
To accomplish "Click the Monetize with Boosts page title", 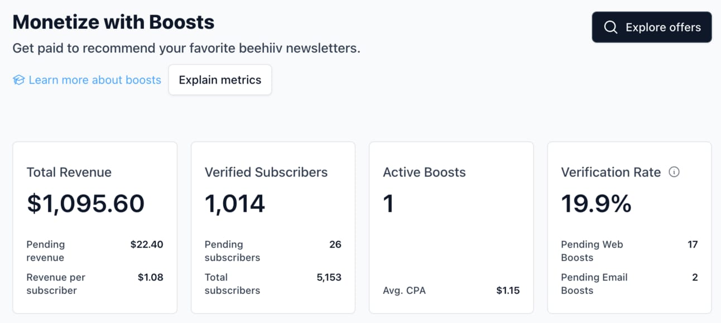I will (x=113, y=22).
